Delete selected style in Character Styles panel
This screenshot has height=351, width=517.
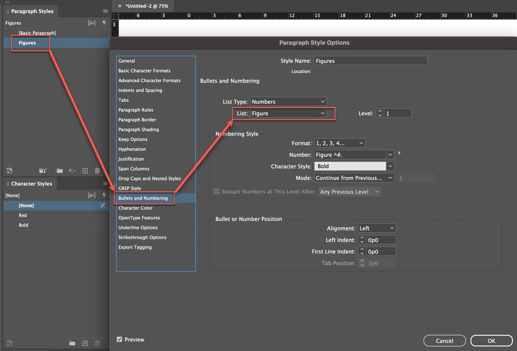pyautogui.click(x=97, y=343)
